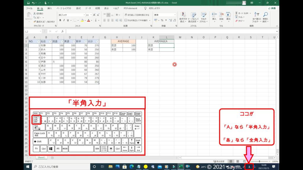Click the 共有 (Share) button
The height and width of the screenshot is (170, 303).
pyautogui.click(x=272, y=9)
